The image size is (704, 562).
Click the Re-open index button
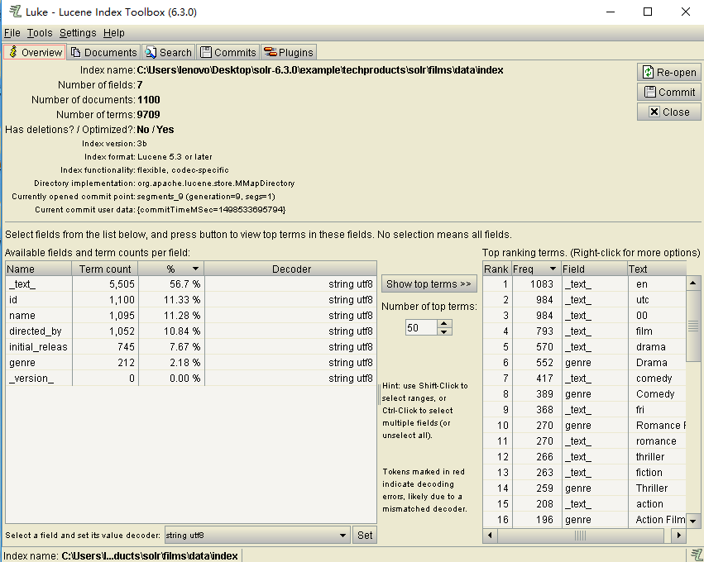click(x=669, y=72)
